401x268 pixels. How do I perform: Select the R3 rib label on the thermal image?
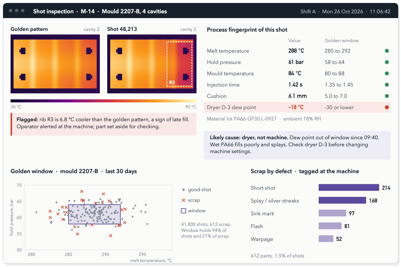point(172,83)
